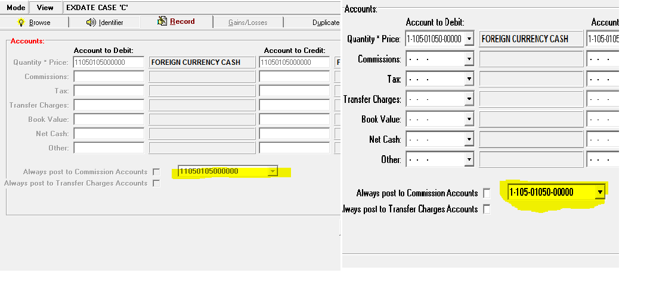Image resolution: width=647 pixels, height=298 pixels.
Task: Toggle the grayed-out Always post to Commission Accounts checkbox
Action: [x=156, y=172]
